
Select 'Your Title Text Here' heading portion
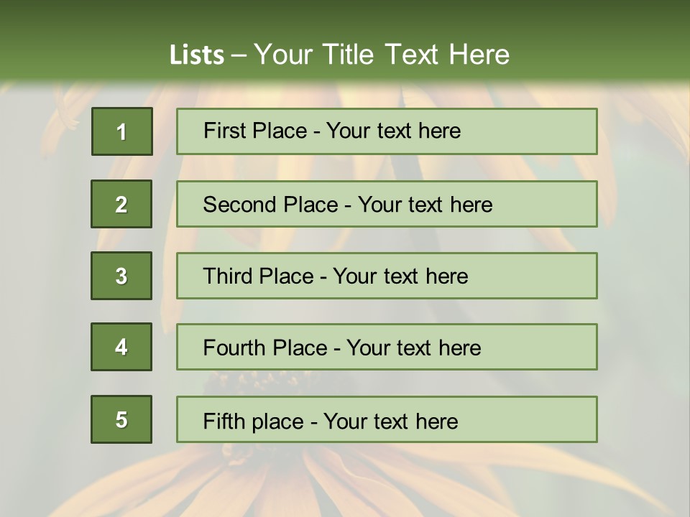coord(382,55)
